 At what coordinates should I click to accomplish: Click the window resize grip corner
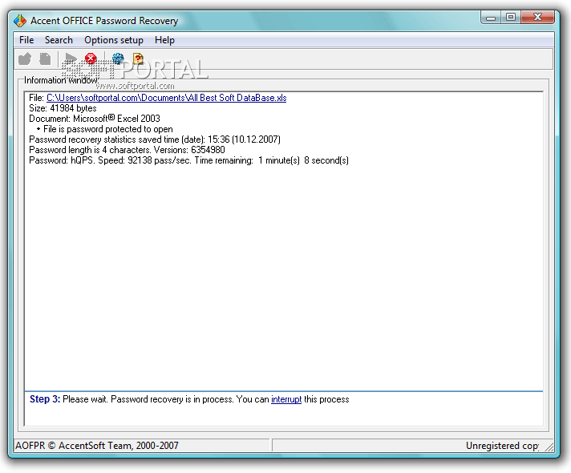tap(549, 447)
